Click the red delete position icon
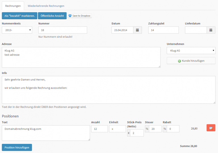218x153 pixels. 211,128
